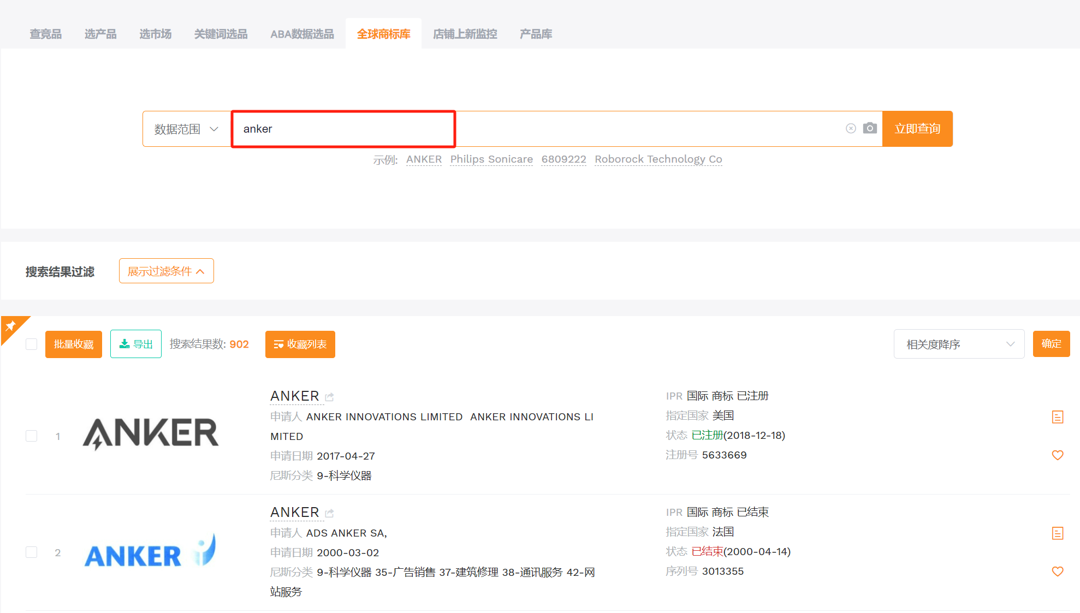Viewport: 1080px width, 613px height.
Task: Click designated country 法国
Action: click(x=723, y=532)
